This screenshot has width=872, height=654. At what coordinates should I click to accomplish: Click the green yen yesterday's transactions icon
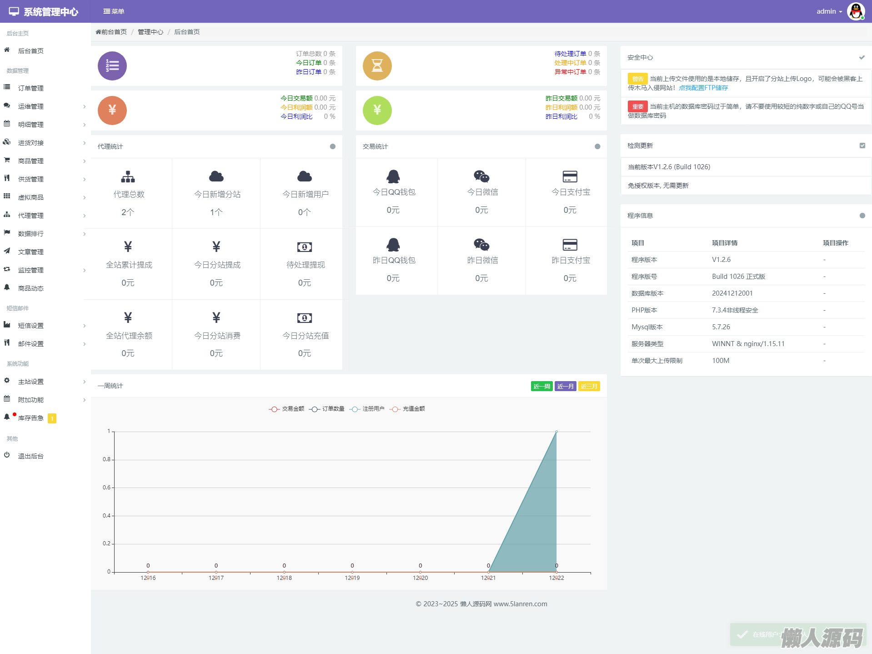click(377, 110)
